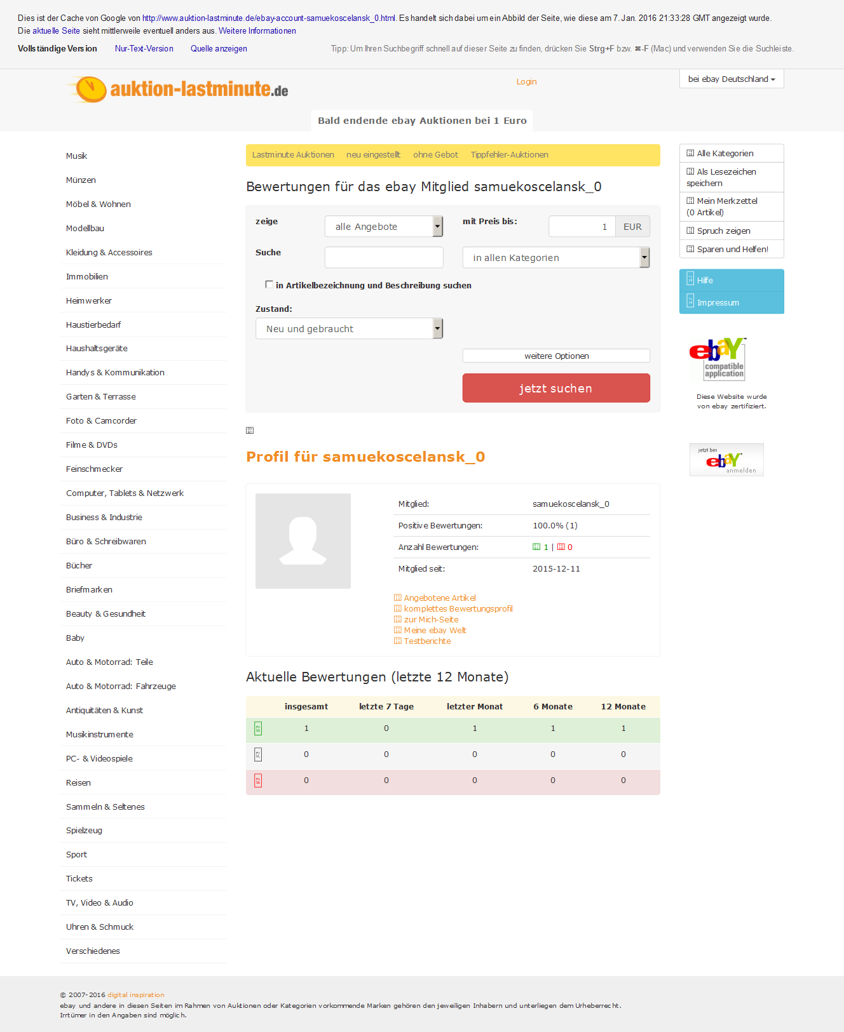This screenshot has height=1032, width=844.
Task: Click the 'Weitere Informationen' link
Action: coord(257,30)
